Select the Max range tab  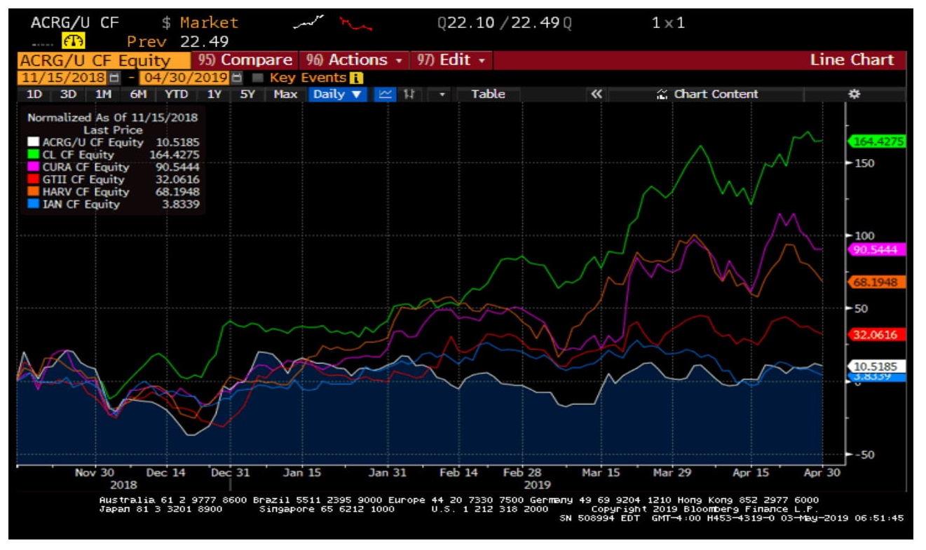tap(285, 94)
